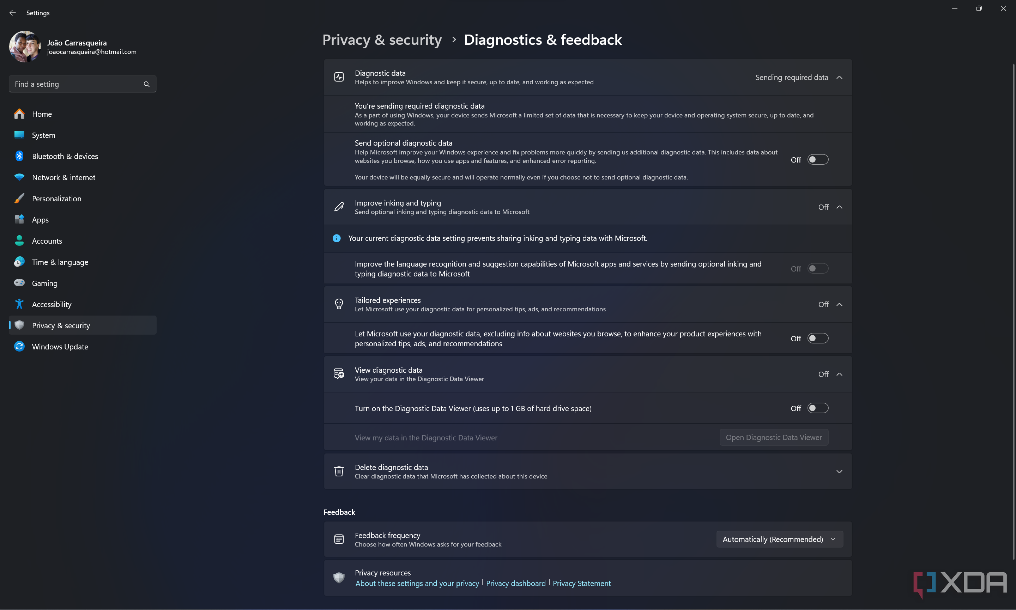Open About these settings and your privacy
This screenshot has height=610, width=1016.
(417, 583)
